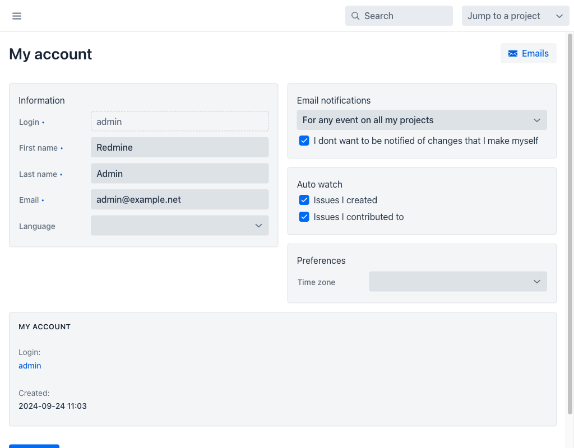Image resolution: width=574 pixels, height=448 pixels.
Task: Toggle the Issues I created checkbox
Action: click(x=304, y=200)
